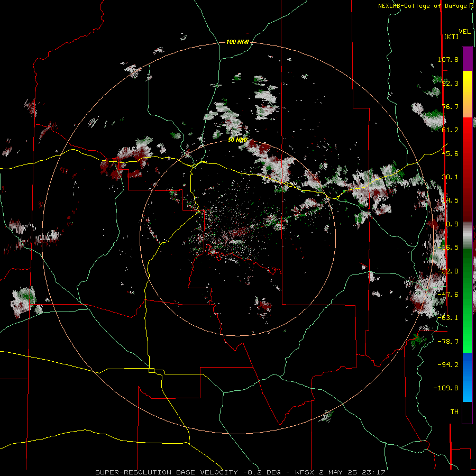Click the -94.2 velocity scale value
476x476 pixels.
tap(448, 365)
